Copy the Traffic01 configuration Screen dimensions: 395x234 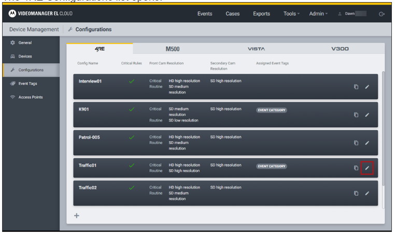coord(356,168)
